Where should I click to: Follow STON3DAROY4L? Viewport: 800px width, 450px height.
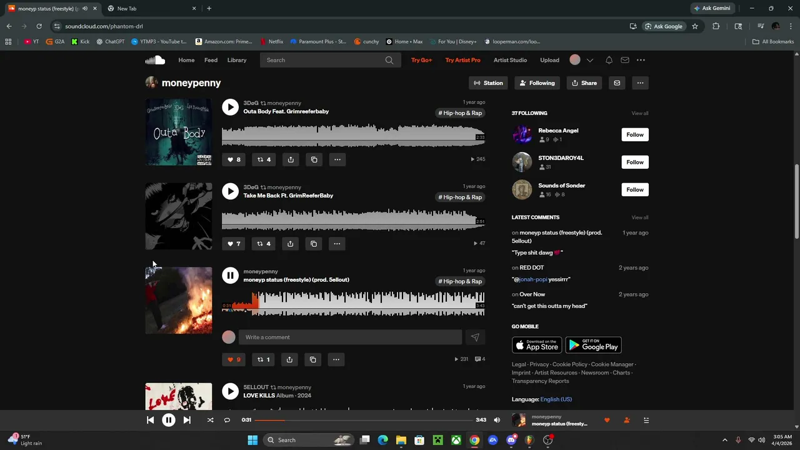click(x=635, y=162)
